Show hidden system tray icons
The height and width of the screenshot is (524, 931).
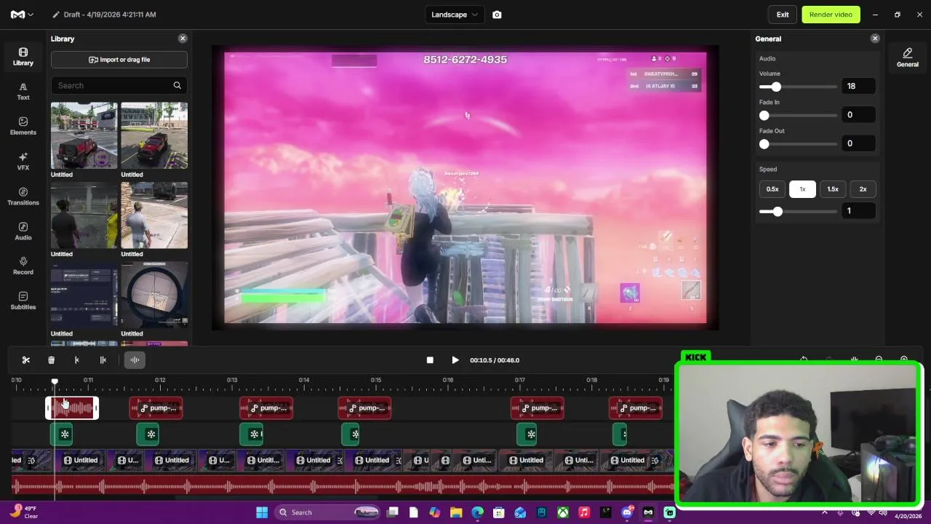825,512
